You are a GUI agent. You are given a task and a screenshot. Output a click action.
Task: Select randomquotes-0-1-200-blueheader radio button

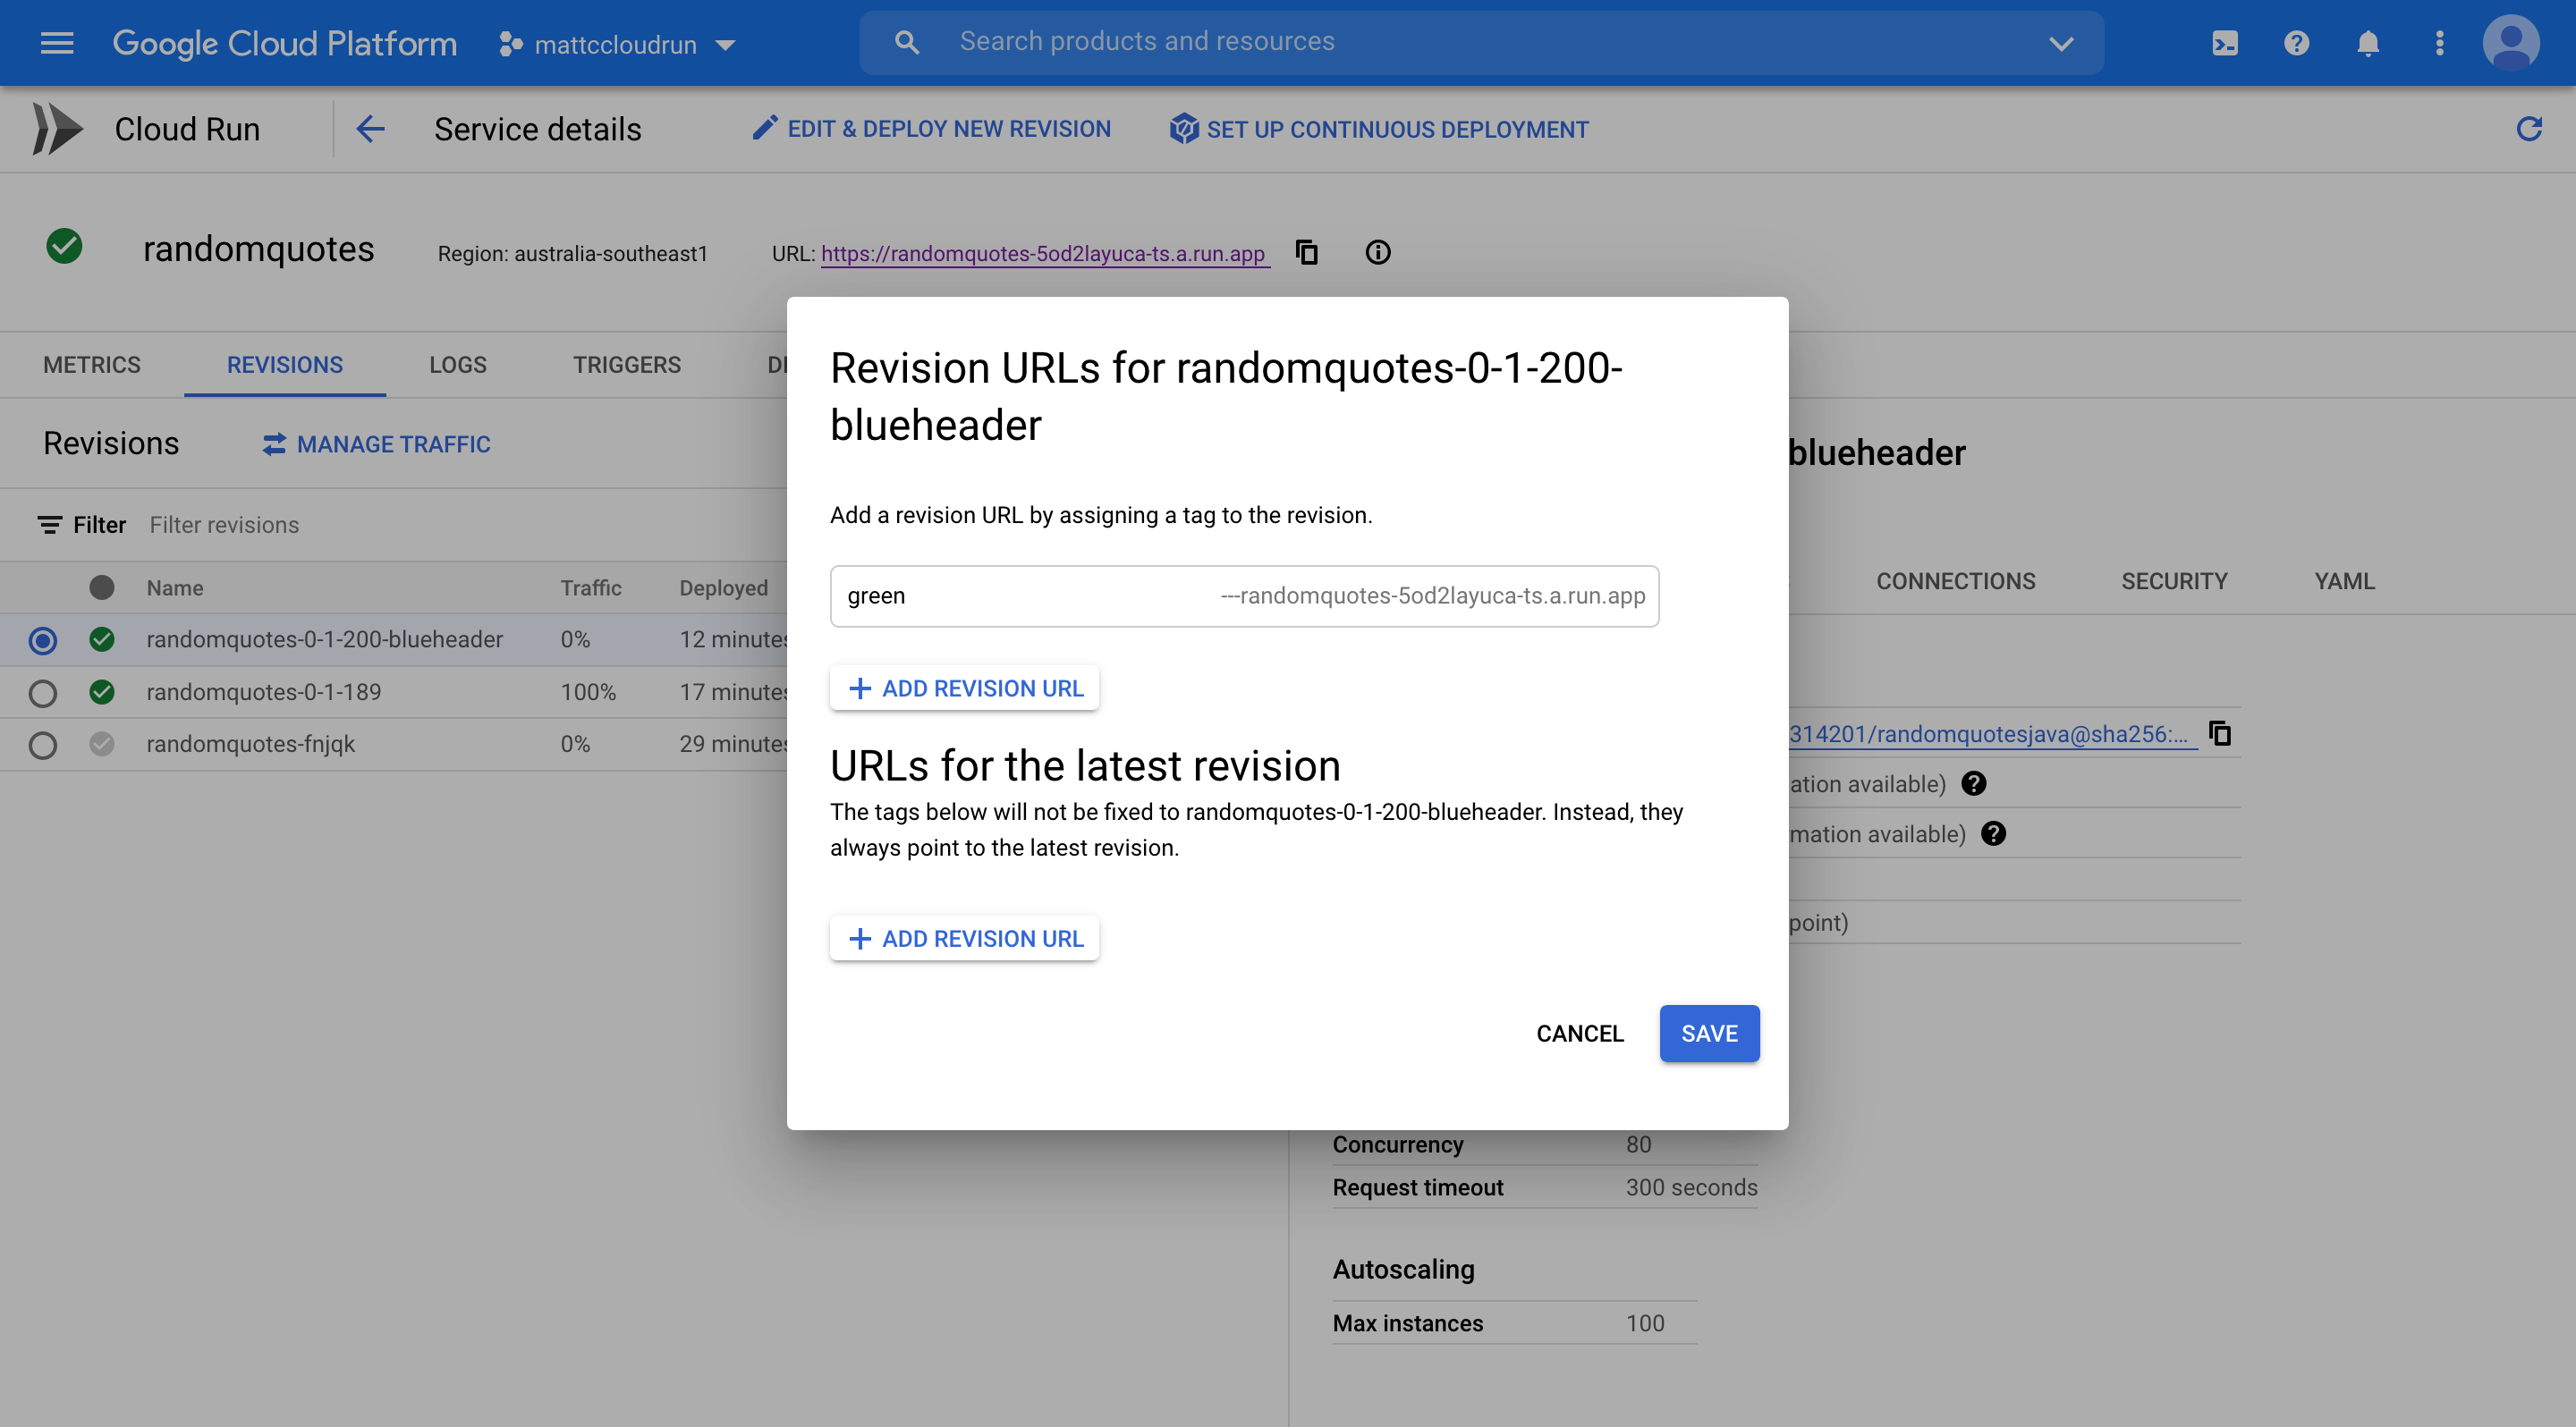43,639
